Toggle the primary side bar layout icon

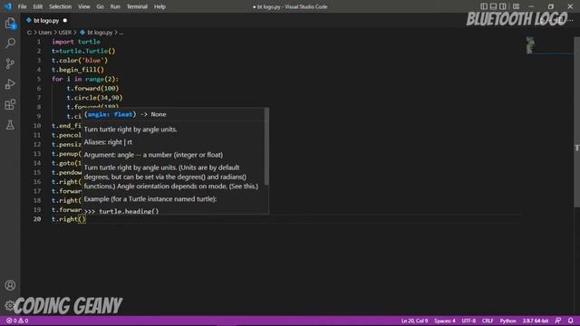point(483,6)
